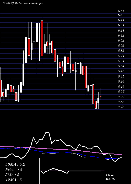The image size is (131, 184).
Task: Click the last small red candle near 4.97
Action: click(x=101, y=96)
